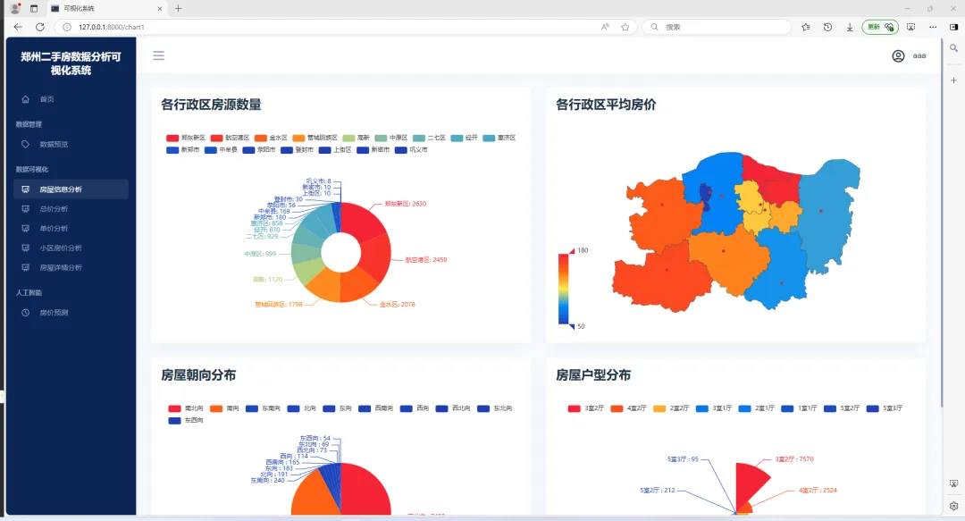965x521 pixels.
Task: Open the browser history icon
Action: tap(827, 27)
